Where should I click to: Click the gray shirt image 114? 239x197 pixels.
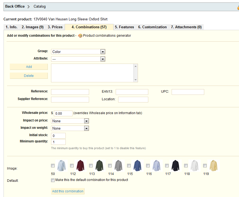(118, 165)
